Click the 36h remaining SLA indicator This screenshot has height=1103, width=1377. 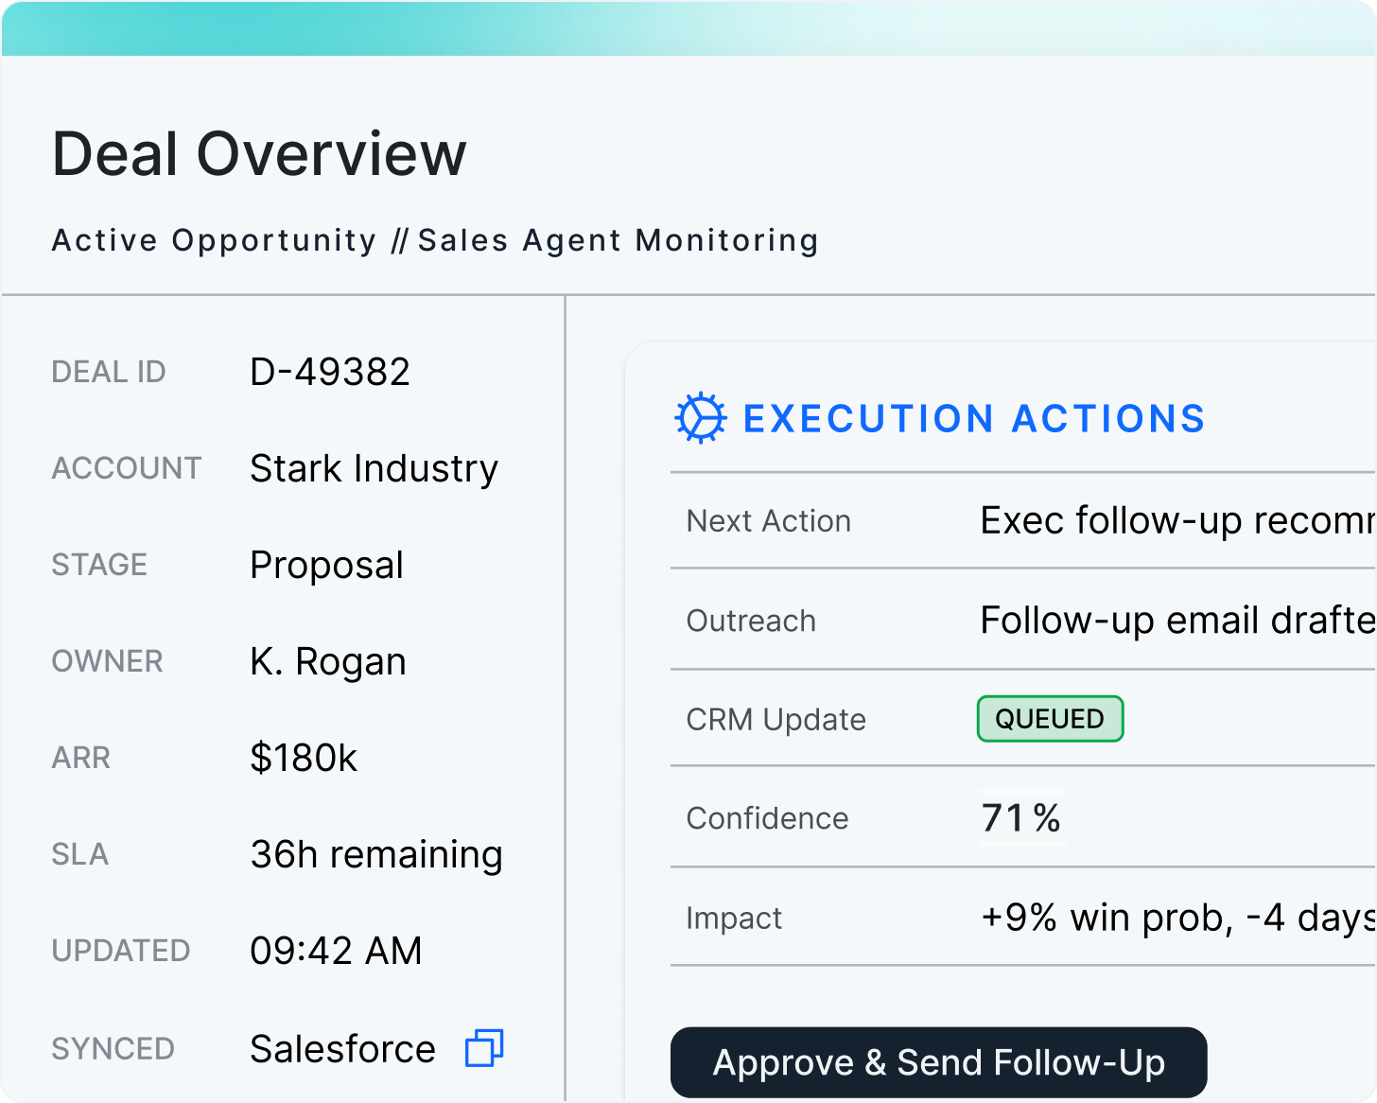375,854
